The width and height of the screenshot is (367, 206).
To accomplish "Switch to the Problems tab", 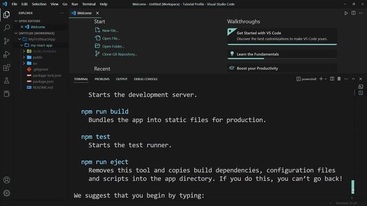I will (x=102, y=79).
